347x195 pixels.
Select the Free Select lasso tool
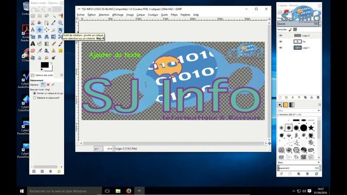coord(47,16)
